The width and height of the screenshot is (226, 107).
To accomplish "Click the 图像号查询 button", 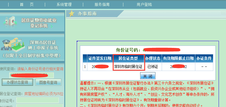I will click(48, 82).
